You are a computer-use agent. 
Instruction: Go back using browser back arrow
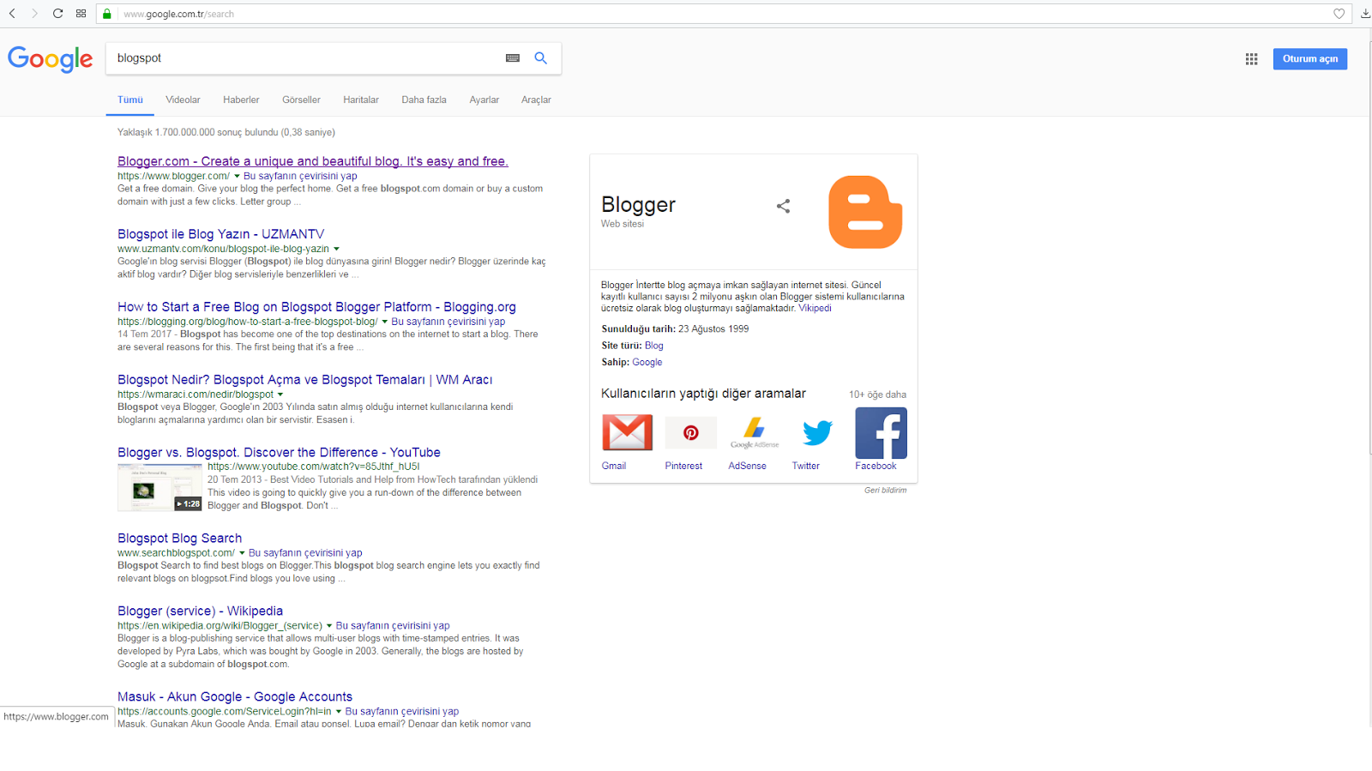(x=12, y=14)
